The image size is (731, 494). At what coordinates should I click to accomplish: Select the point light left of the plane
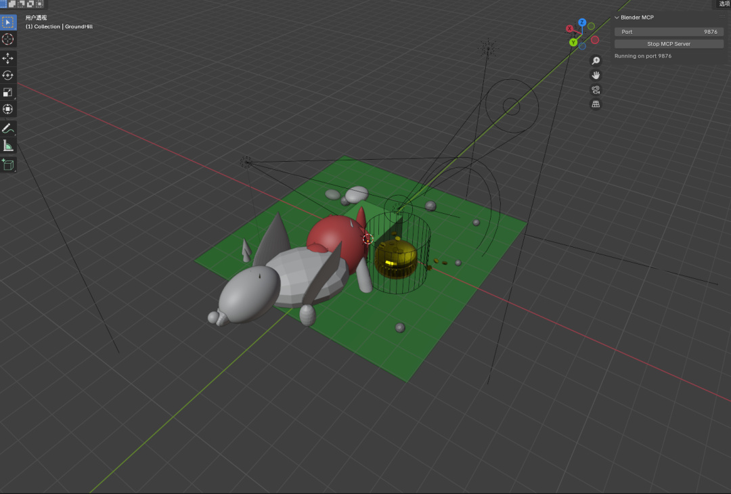[x=246, y=162]
